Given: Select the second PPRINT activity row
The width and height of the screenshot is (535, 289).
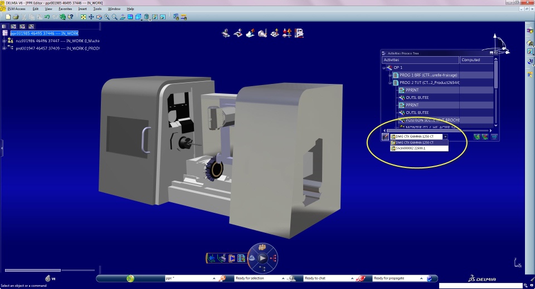Looking at the screenshot, I should 446,105.
